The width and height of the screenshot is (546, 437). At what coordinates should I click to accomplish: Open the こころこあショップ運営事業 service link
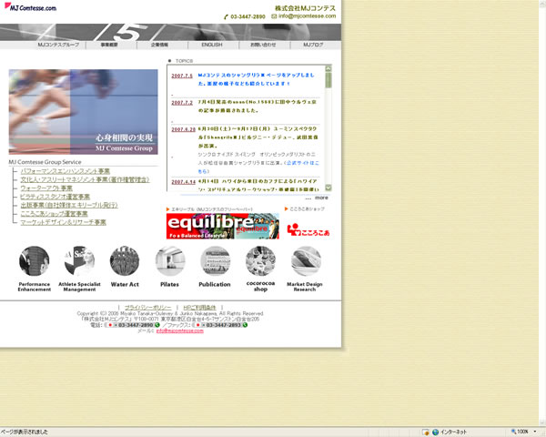[54, 214]
